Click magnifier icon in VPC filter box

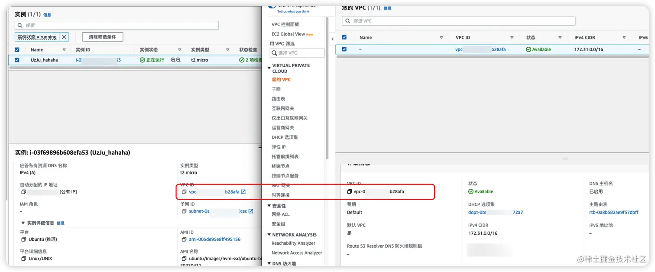point(347,21)
